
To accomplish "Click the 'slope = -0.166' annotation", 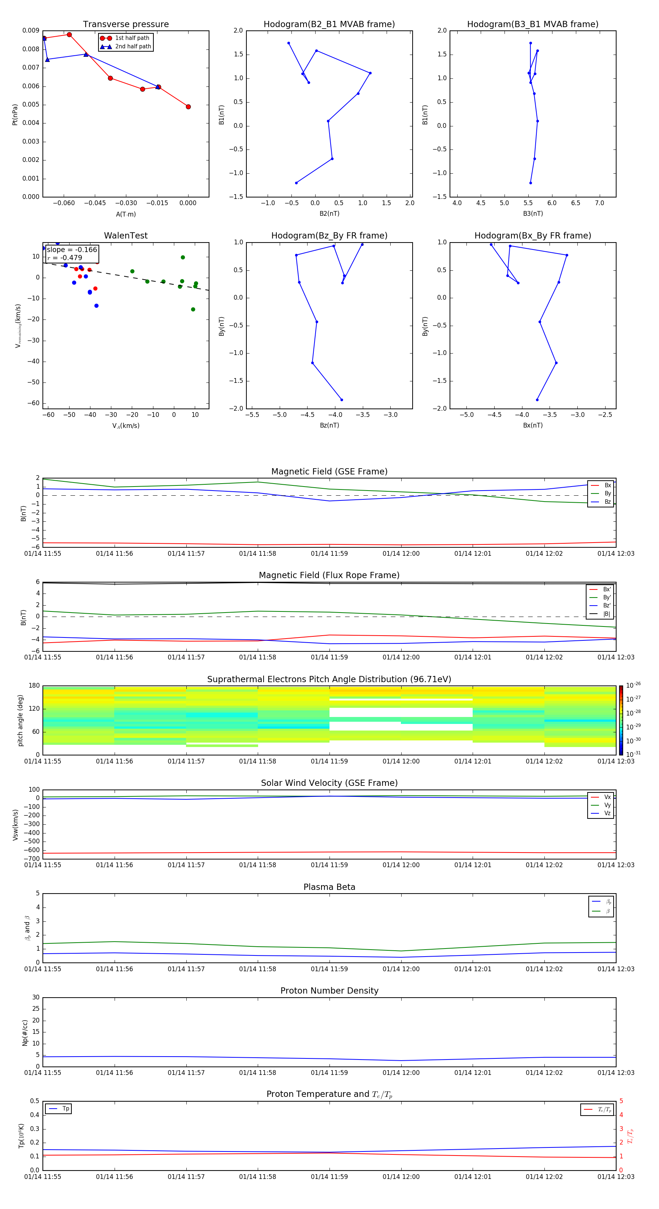I will pos(72,250).
